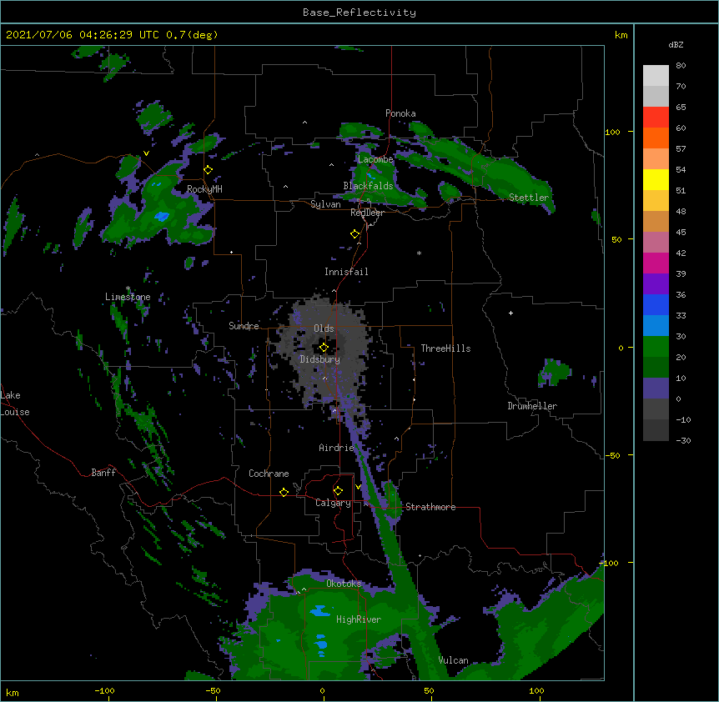Select the yellow diamond marker between Olds and Didsbury
The height and width of the screenshot is (702, 719).
click(324, 348)
